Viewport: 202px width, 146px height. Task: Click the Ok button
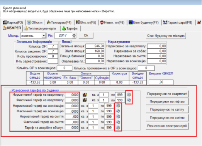pyautogui.click(x=86, y=35)
